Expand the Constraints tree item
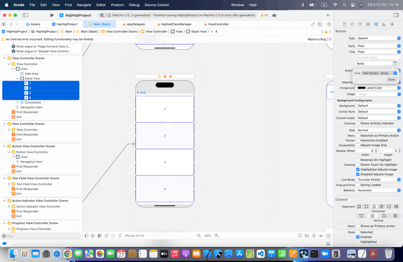403x262 pixels. [17, 102]
